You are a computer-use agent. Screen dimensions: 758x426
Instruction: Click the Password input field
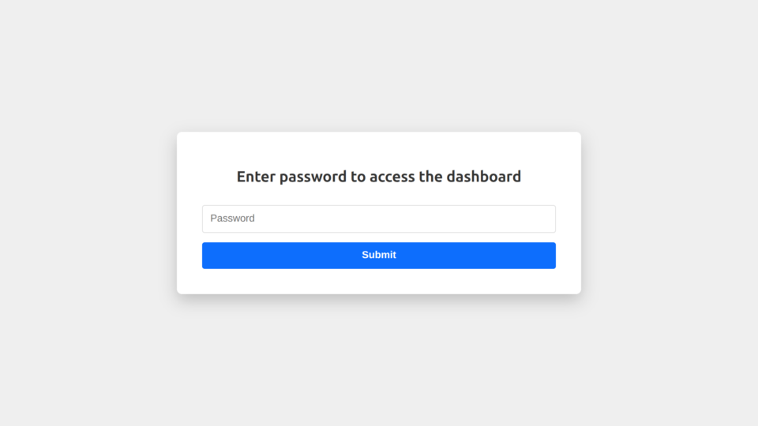tap(379, 219)
